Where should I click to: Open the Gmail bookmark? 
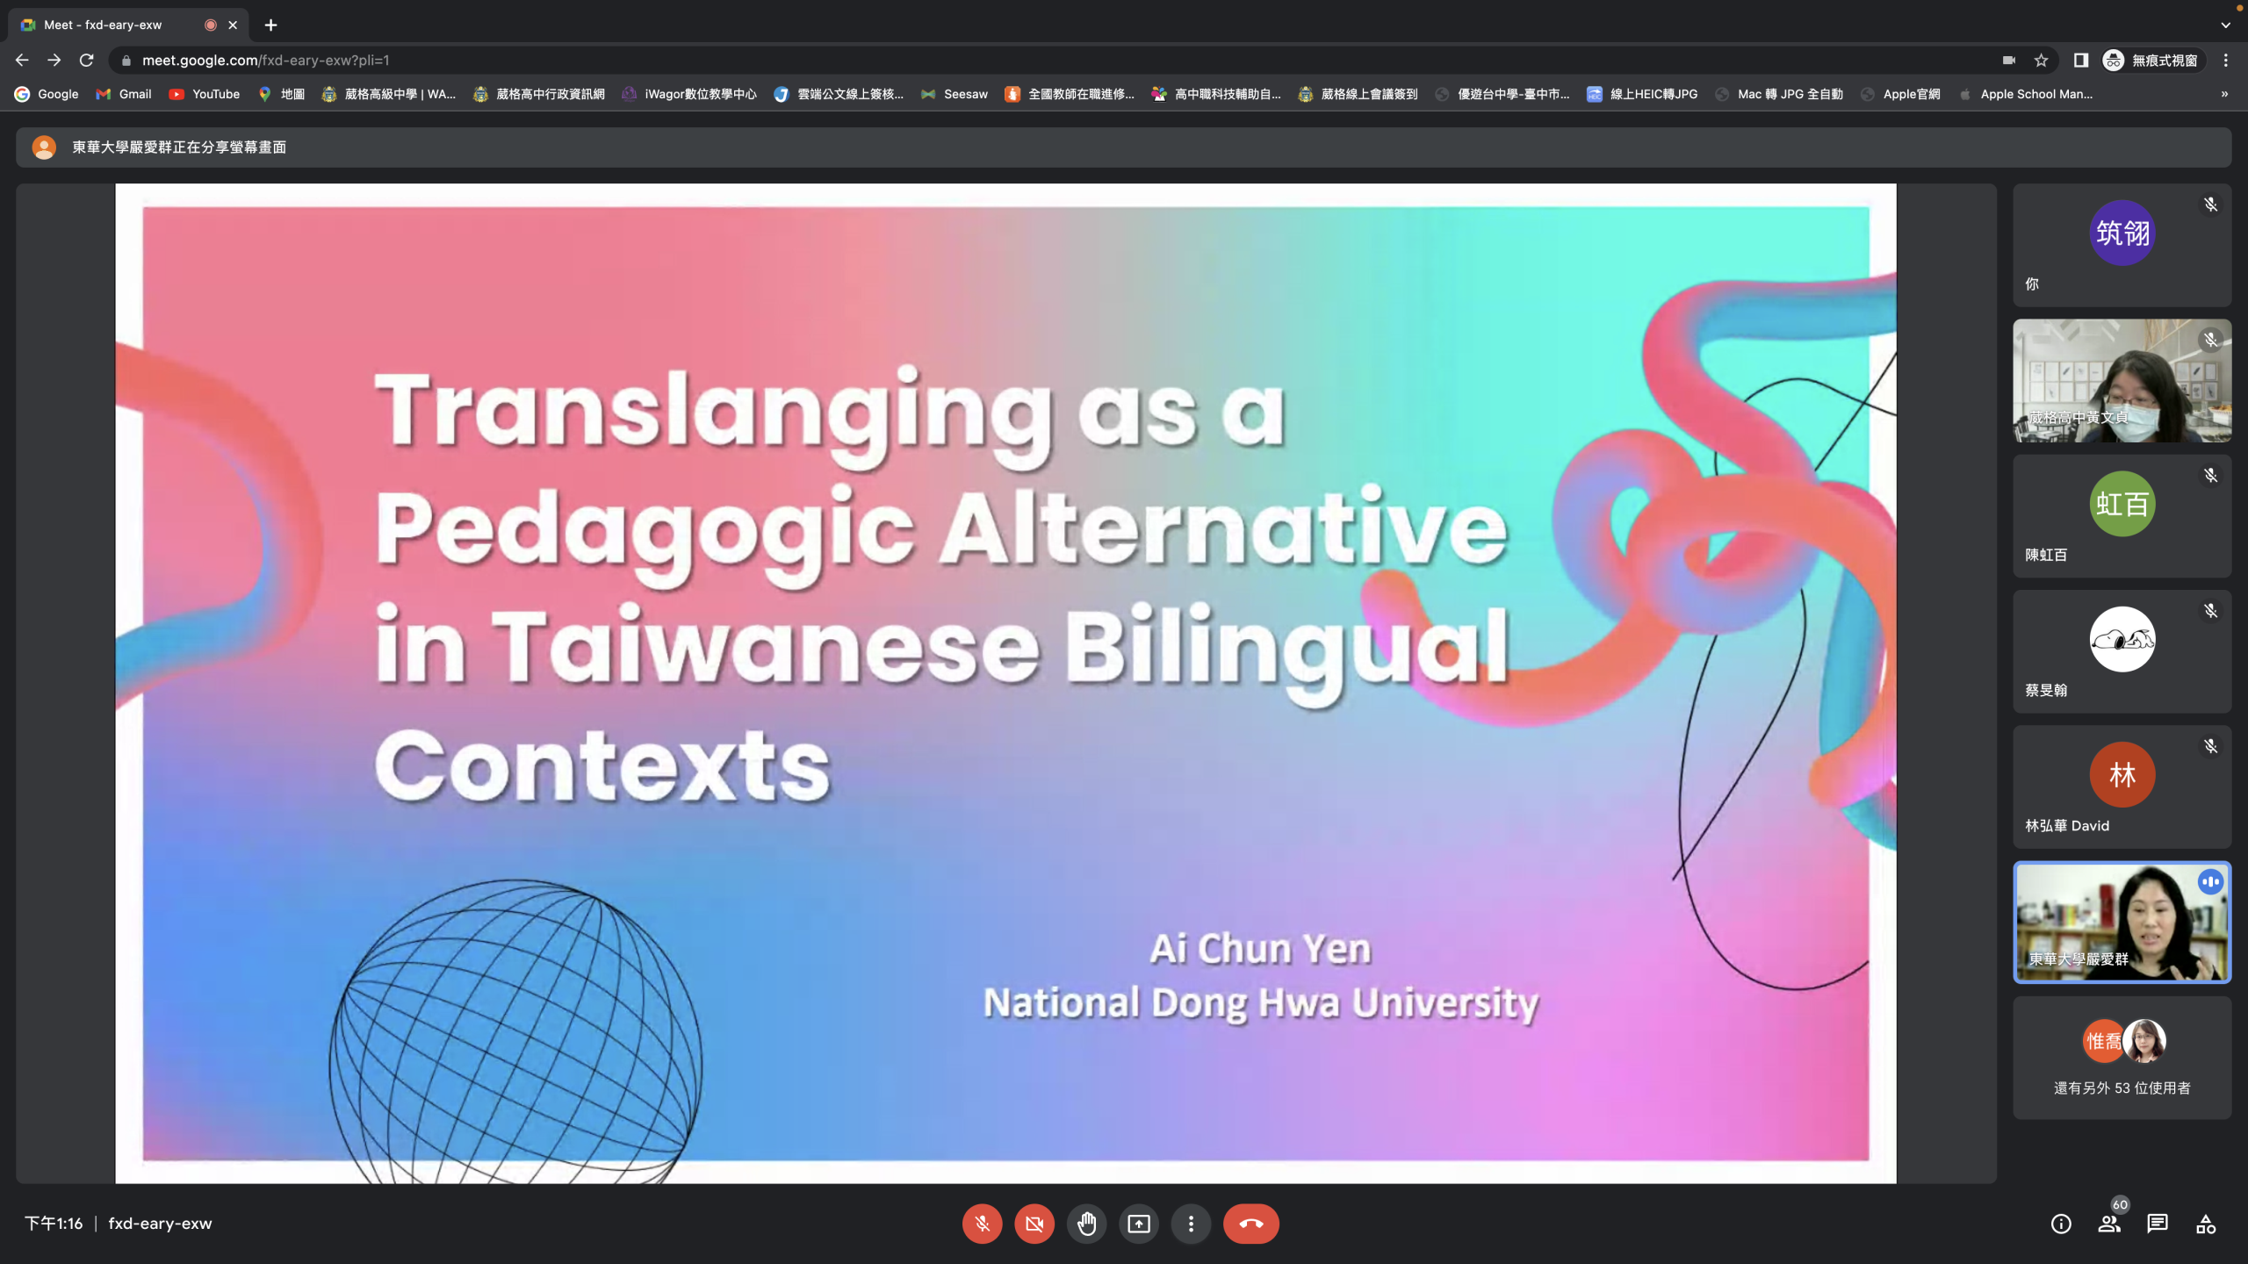124,94
